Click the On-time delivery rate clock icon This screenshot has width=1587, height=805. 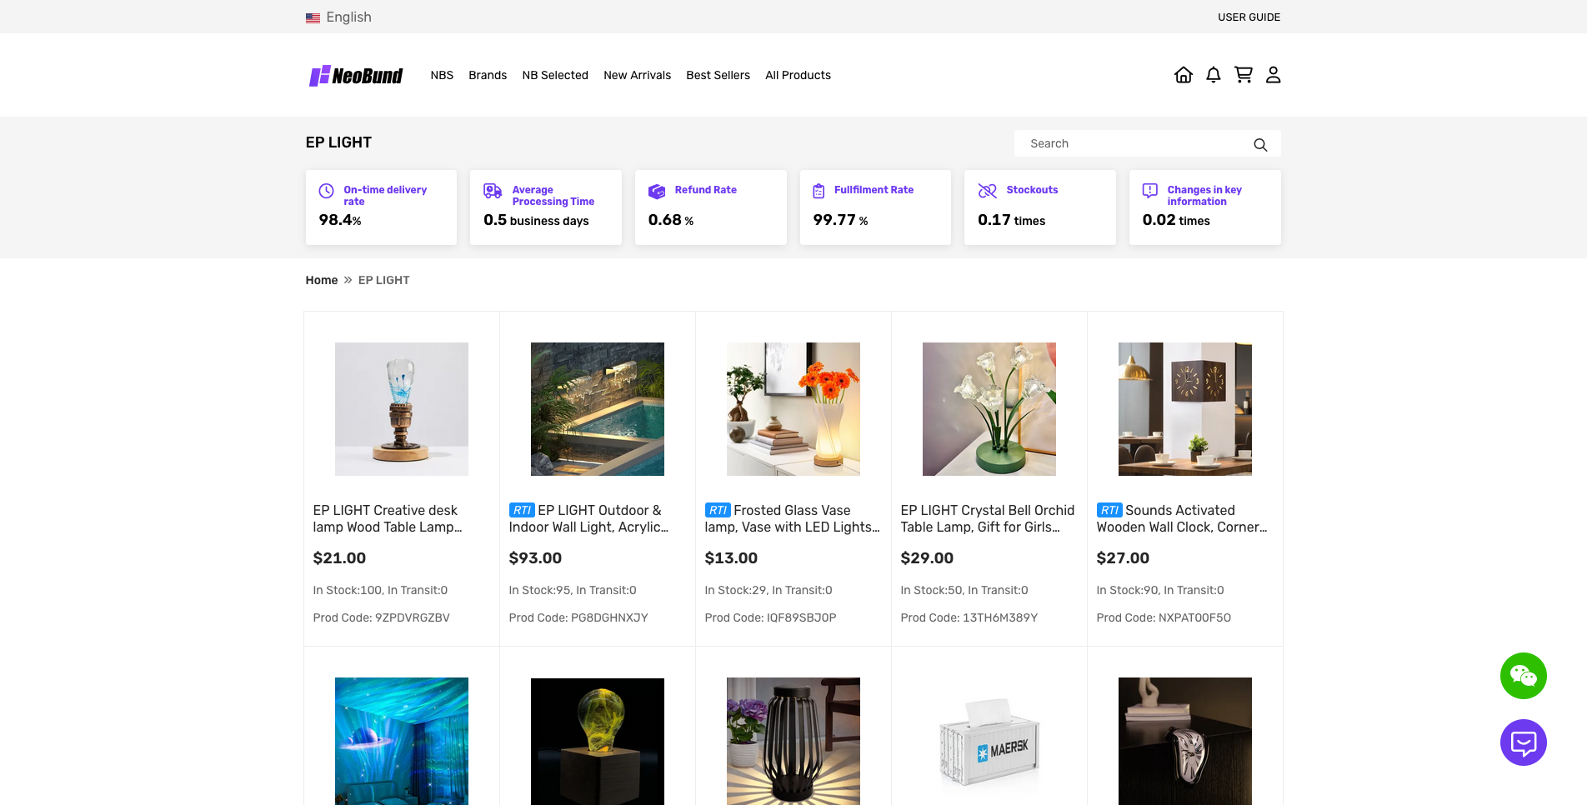click(327, 191)
